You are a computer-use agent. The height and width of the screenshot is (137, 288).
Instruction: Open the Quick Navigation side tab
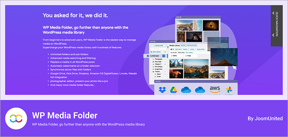point(277,26)
